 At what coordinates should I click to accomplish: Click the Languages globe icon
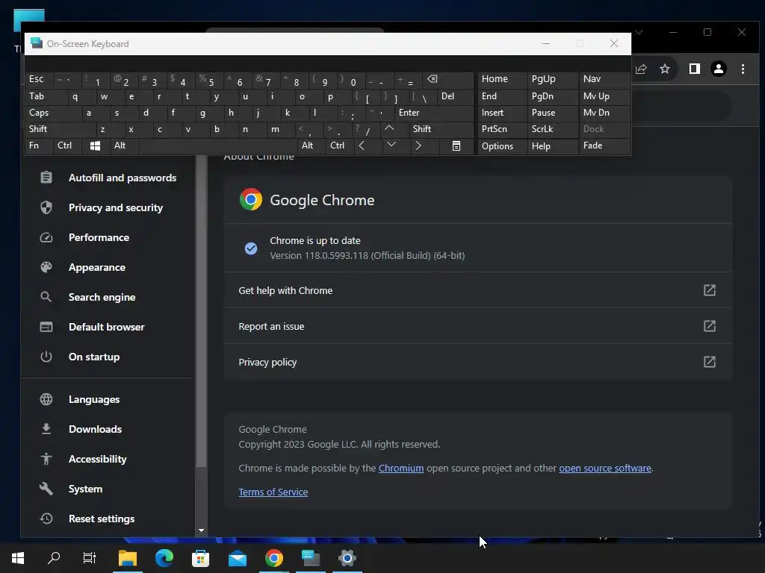point(46,400)
